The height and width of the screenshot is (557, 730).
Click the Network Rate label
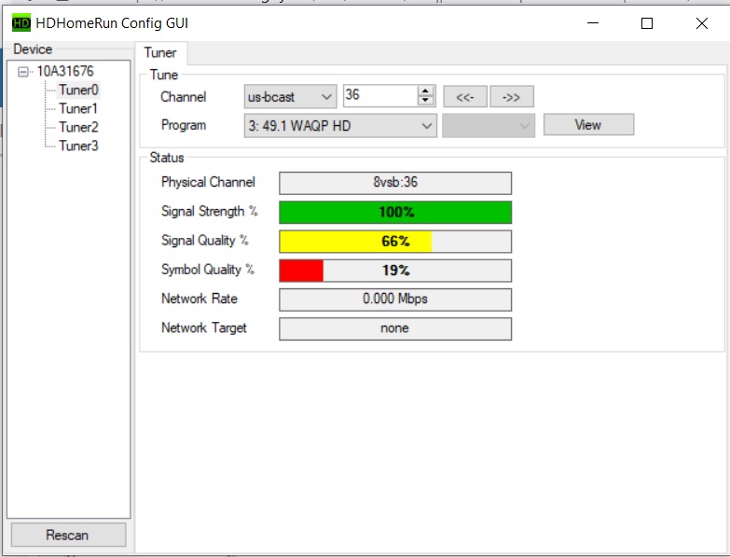pyautogui.click(x=200, y=299)
